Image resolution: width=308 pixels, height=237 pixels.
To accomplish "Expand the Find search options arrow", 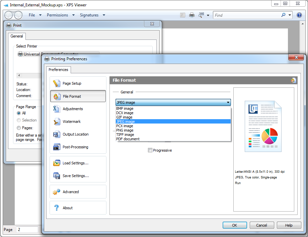I will coord(290,15).
